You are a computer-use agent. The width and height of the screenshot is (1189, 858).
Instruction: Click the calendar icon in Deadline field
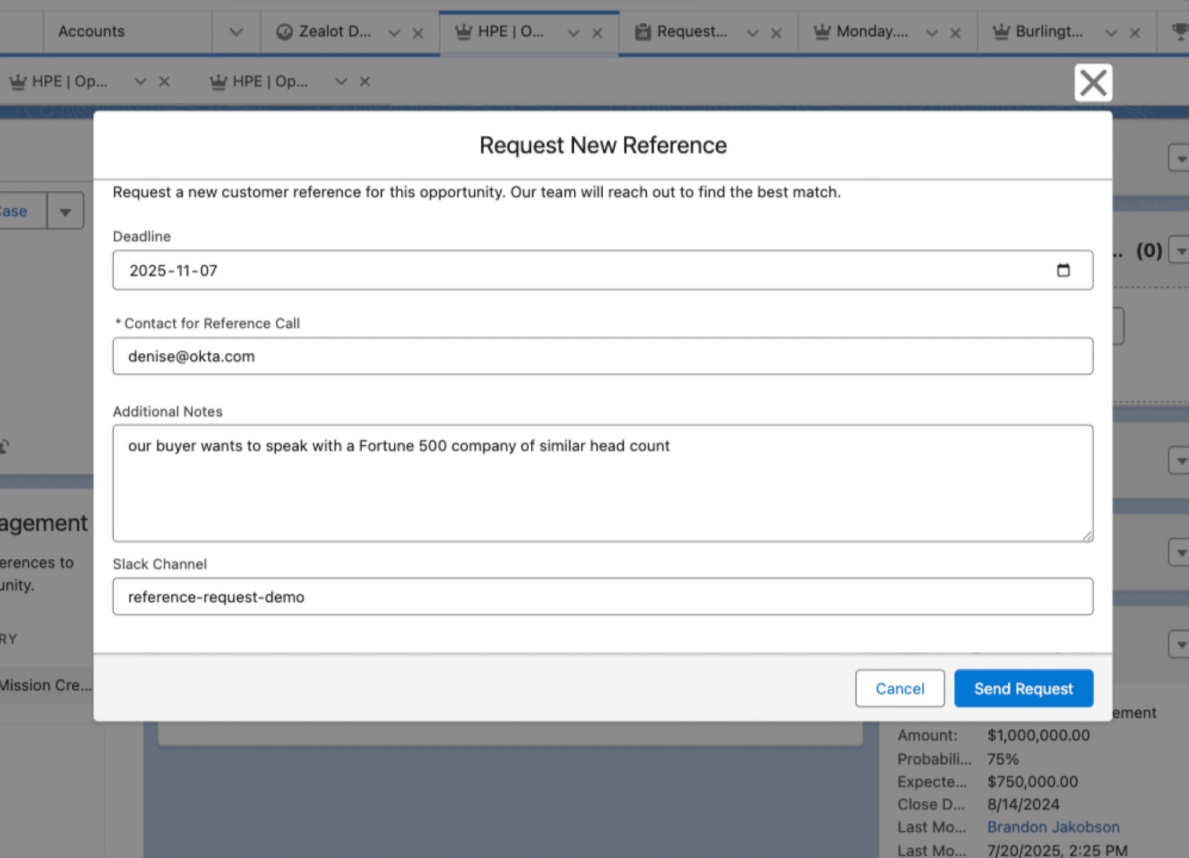[1062, 270]
